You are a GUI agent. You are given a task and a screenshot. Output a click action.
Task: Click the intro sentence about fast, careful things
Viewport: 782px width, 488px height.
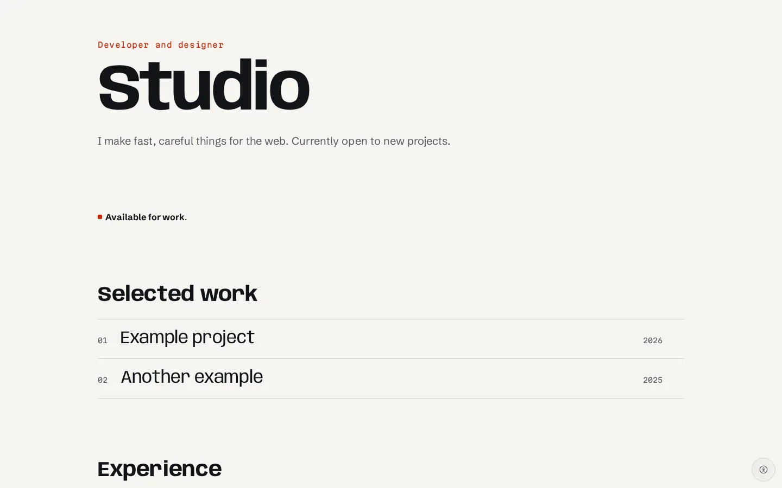(x=274, y=141)
